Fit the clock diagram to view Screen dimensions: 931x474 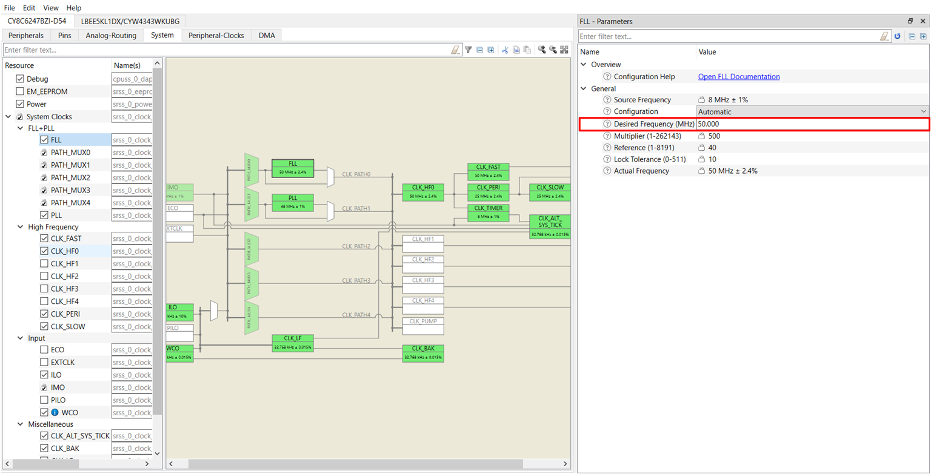564,50
